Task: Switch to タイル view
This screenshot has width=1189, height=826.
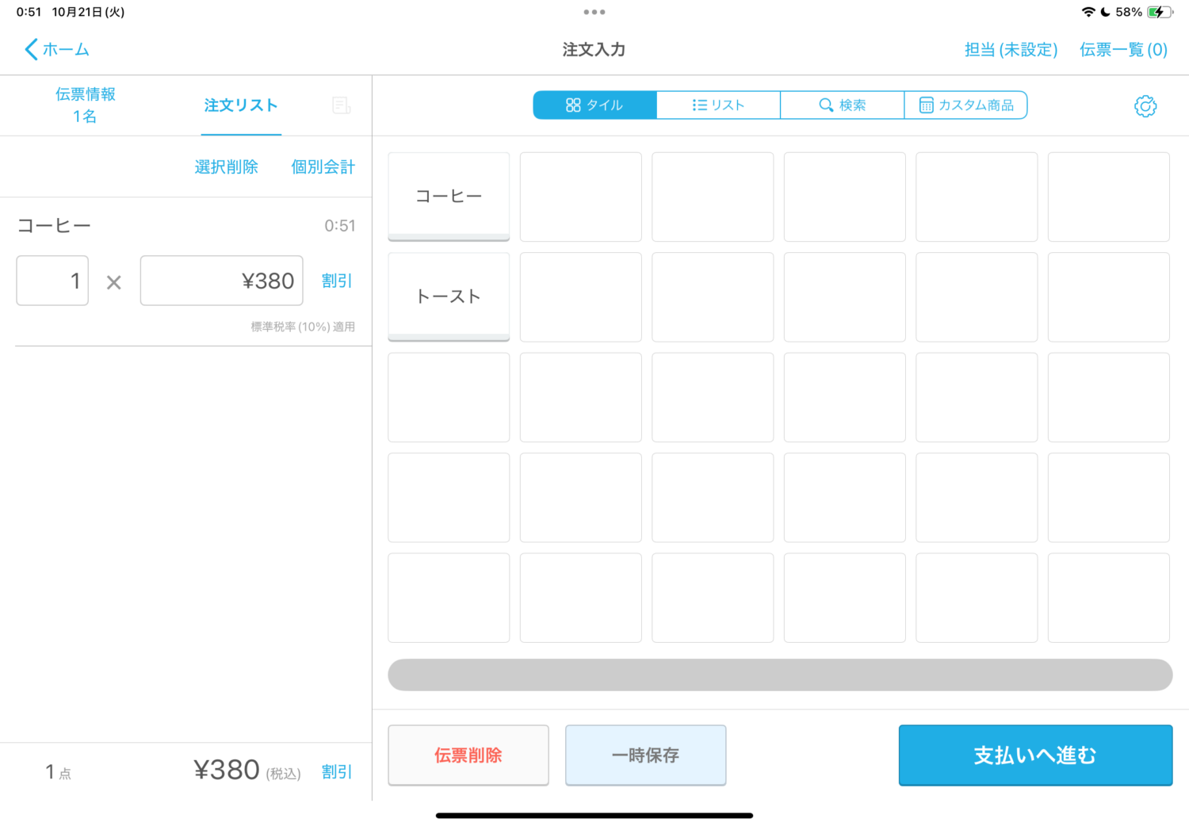Action: [594, 105]
